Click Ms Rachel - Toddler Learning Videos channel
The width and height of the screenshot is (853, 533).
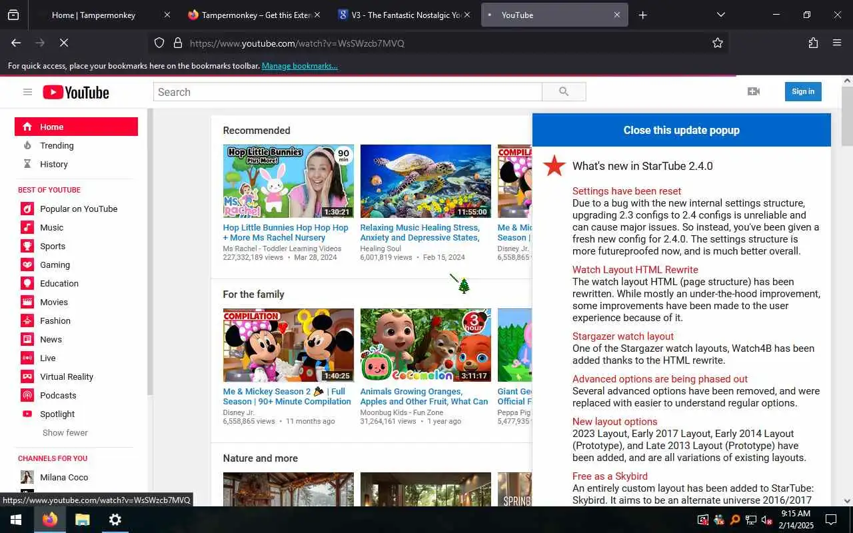[282, 249]
